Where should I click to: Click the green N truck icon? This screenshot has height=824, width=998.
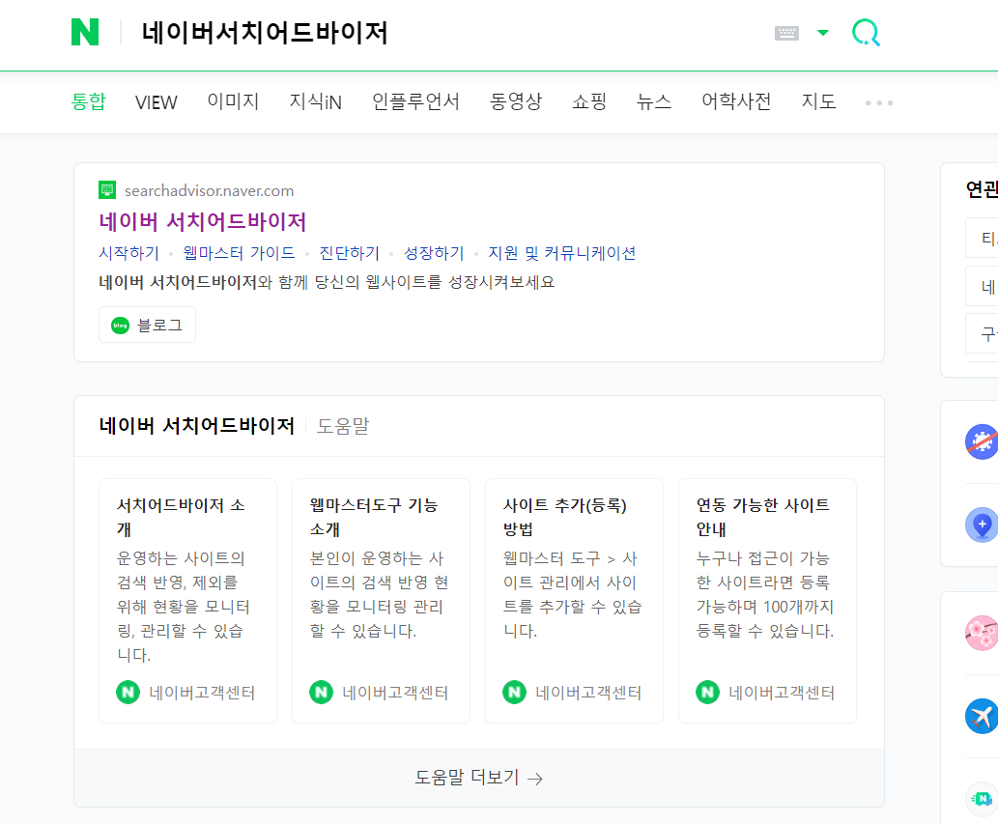click(x=983, y=799)
